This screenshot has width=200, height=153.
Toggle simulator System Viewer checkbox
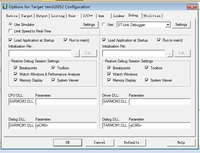click(x=53, y=80)
